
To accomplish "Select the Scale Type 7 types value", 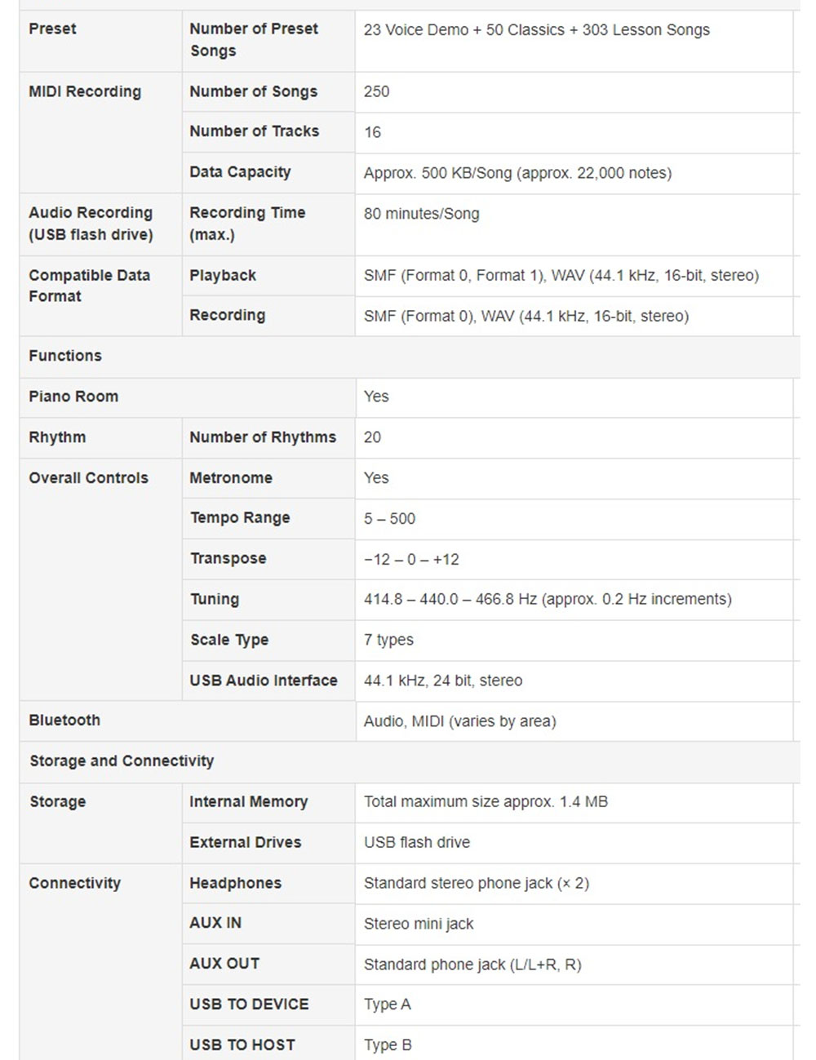I will coord(388,640).
